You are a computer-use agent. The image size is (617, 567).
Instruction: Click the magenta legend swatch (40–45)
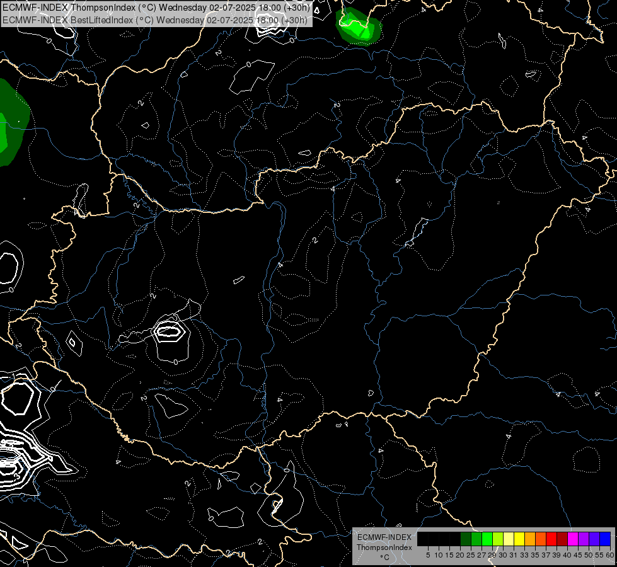tap(573, 539)
